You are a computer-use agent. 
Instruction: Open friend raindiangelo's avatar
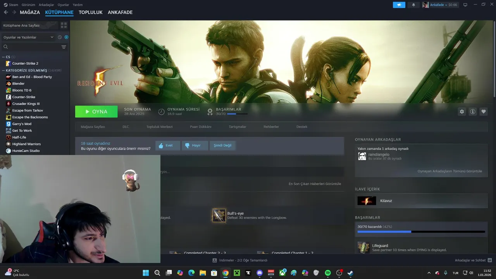pos(362,156)
